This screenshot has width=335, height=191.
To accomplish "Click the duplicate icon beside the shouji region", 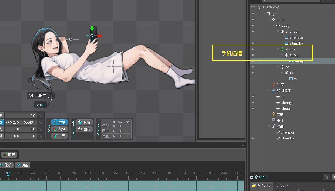I will [327, 177].
